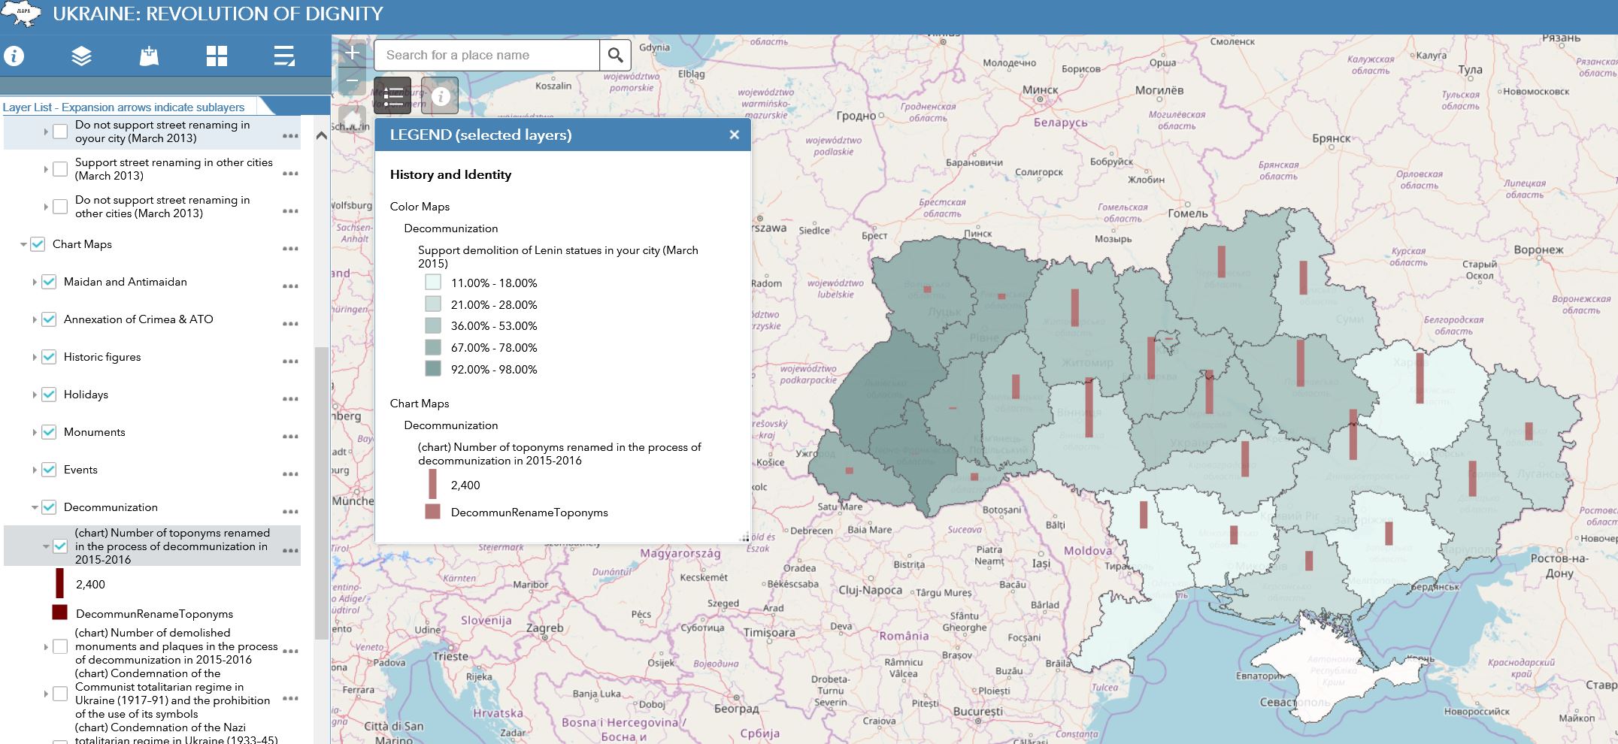Select Historic figures layer label
This screenshot has width=1618, height=744.
coord(102,357)
